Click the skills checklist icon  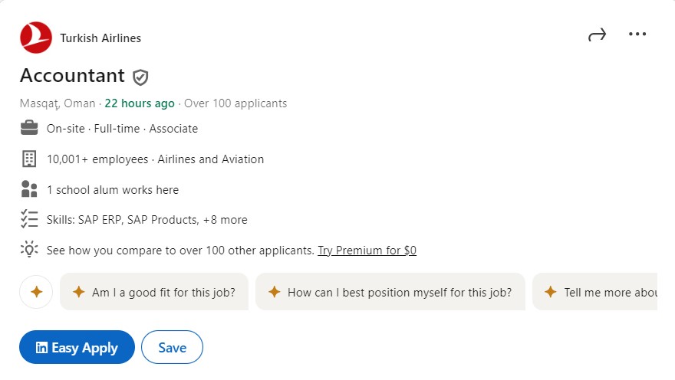29,219
